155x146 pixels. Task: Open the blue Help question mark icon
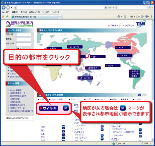147,17
